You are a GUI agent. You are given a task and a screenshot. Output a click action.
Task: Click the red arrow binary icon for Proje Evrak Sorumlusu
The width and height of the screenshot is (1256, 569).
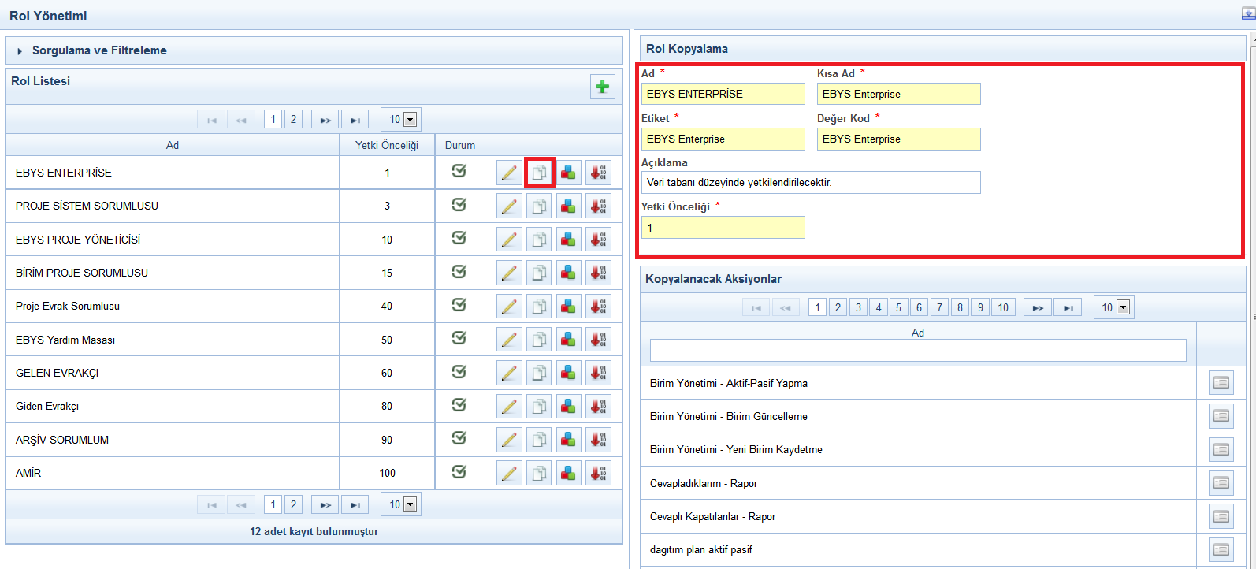point(598,307)
